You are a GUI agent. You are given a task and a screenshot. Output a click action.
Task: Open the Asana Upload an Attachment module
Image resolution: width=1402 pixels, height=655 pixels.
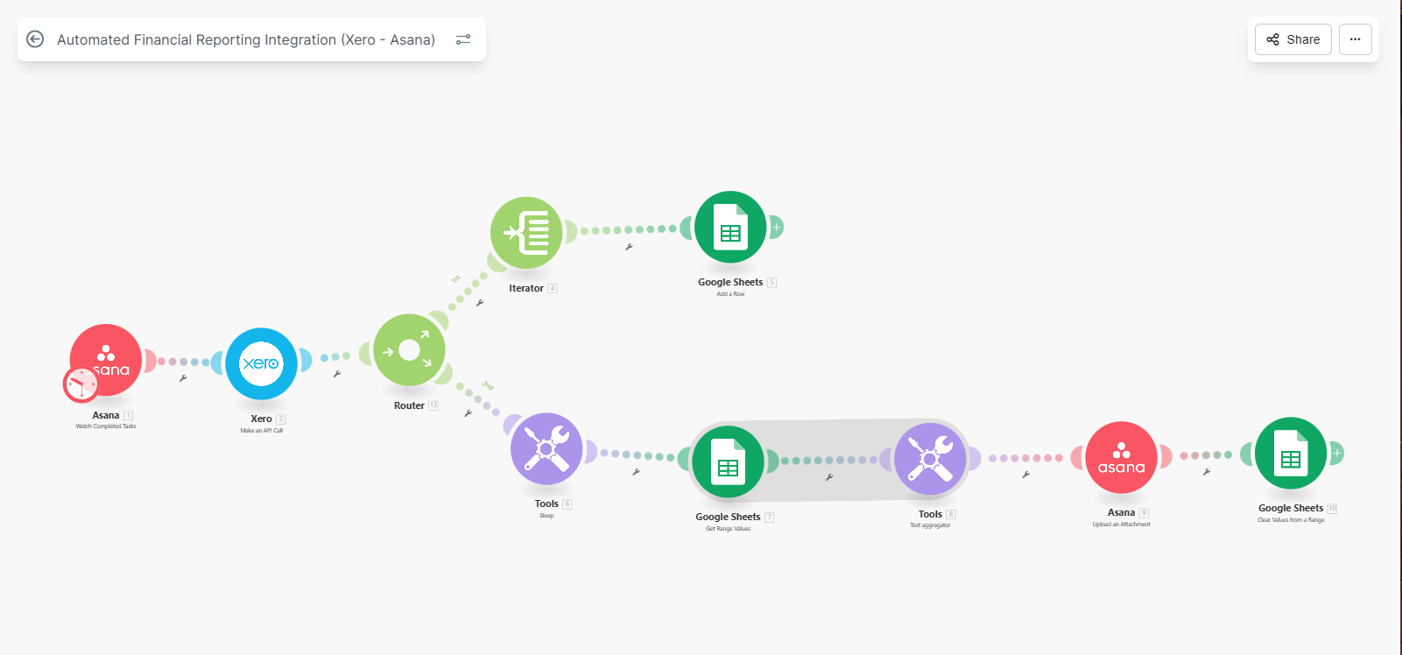pyautogui.click(x=1121, y=457)
